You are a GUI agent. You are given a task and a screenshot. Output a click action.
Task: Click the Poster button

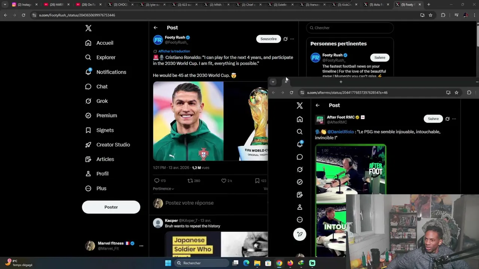[x=111, y=207]
